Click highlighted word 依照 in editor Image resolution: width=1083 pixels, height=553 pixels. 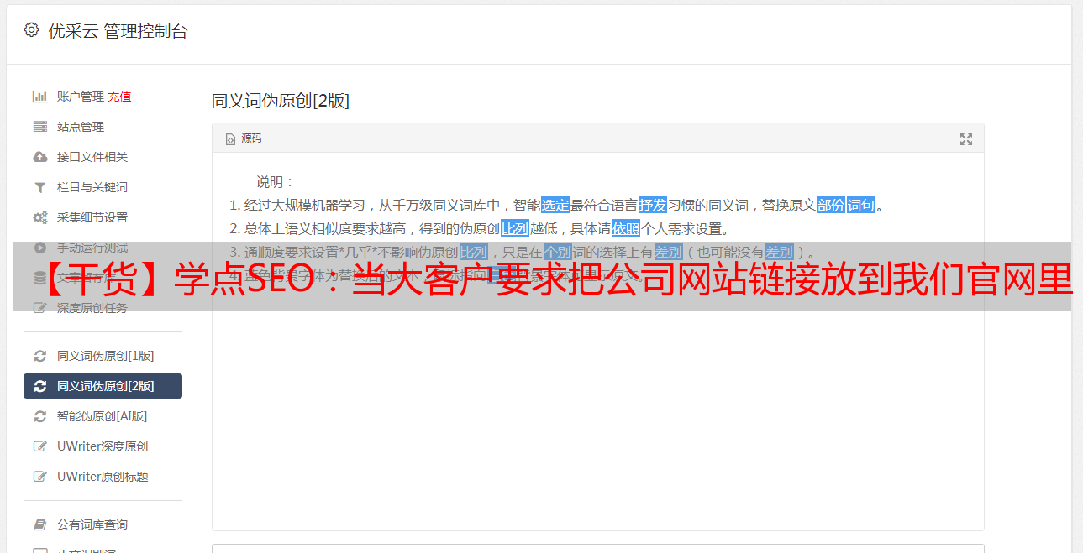tap(626, 228)
